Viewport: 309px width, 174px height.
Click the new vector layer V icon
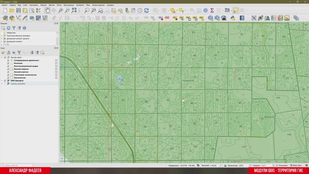coord(18,18)
